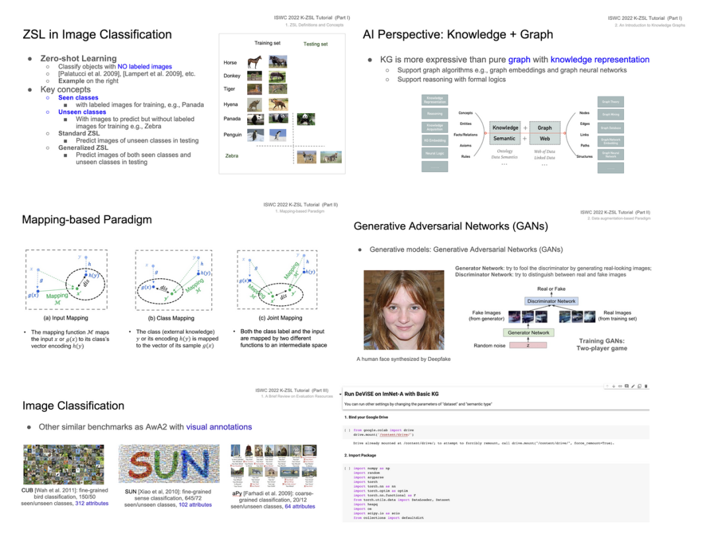The image size is (714, 534).
Task: Click the 'Structures' label in the KG diagram
Action: [x=584, y=157]
